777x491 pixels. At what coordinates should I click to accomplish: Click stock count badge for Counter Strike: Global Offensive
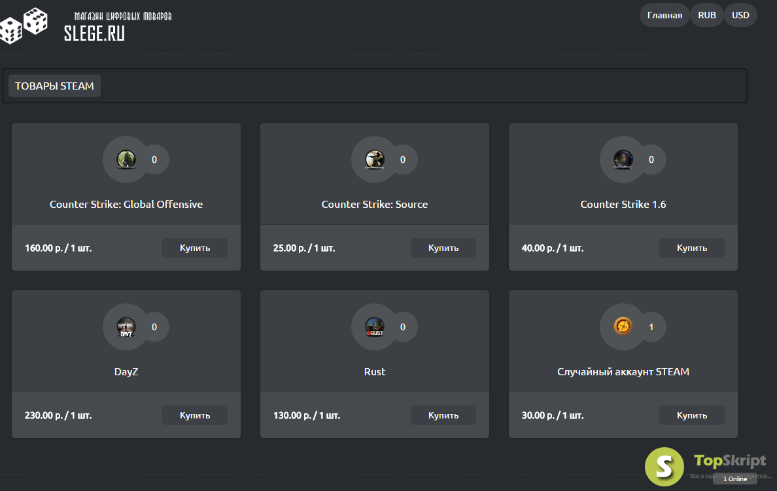[154, 160]
